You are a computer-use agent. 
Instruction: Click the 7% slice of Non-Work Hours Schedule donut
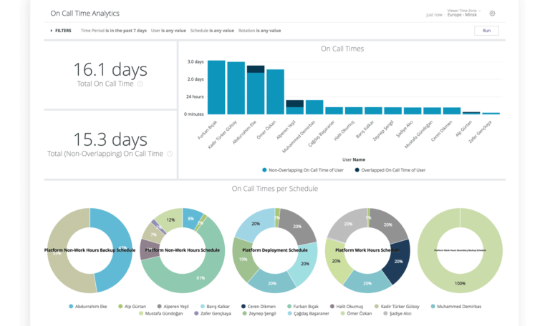point(154,234)
